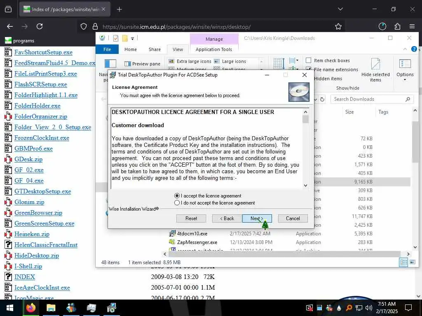Open quick access toolbar customize dropdown
The image size is (422, 316).
[x=132, y=39]
